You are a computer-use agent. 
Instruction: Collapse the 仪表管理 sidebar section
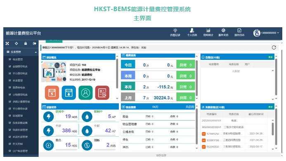coord(36,52)
